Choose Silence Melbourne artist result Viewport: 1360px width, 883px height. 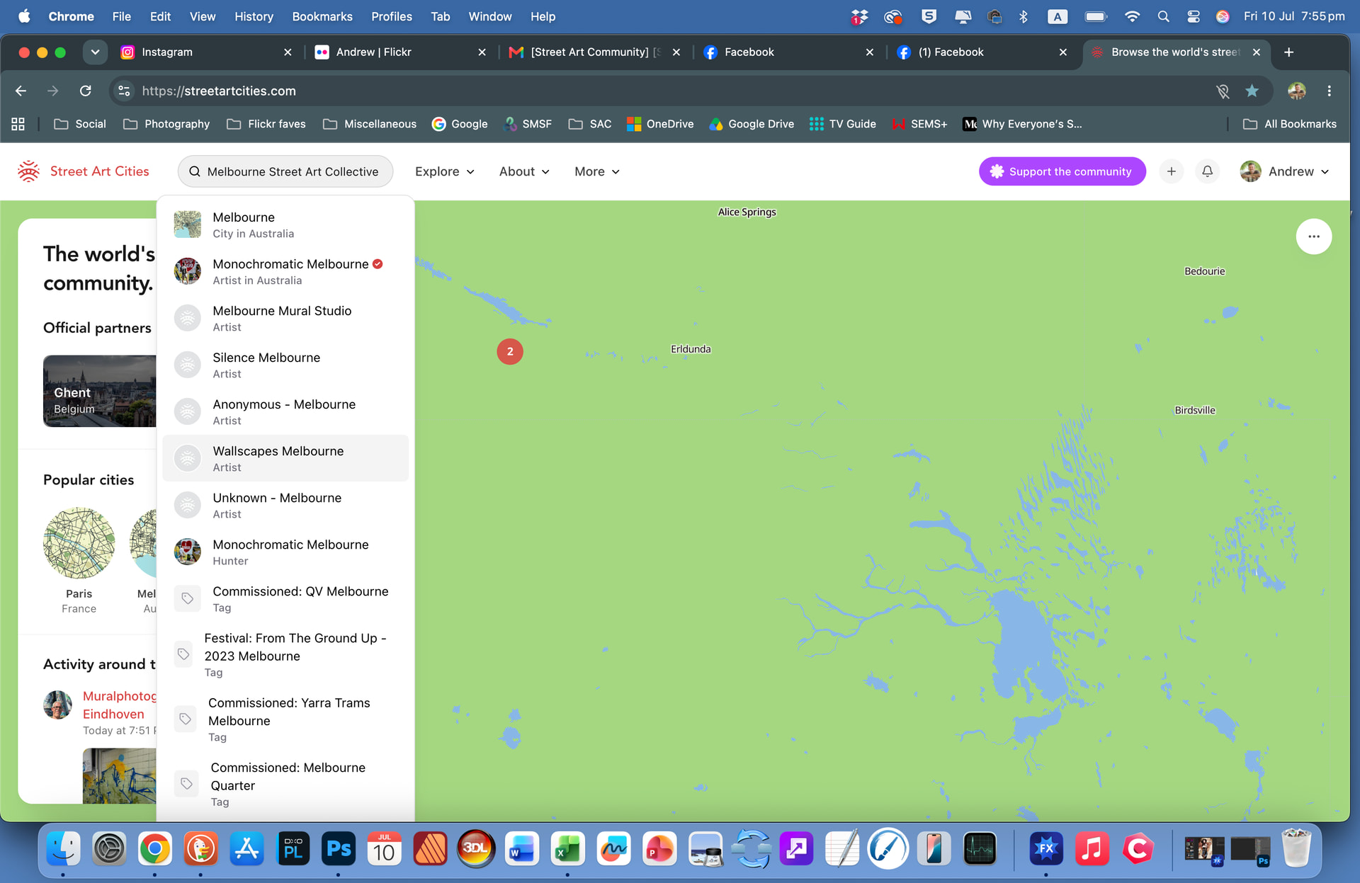(285, 365)
